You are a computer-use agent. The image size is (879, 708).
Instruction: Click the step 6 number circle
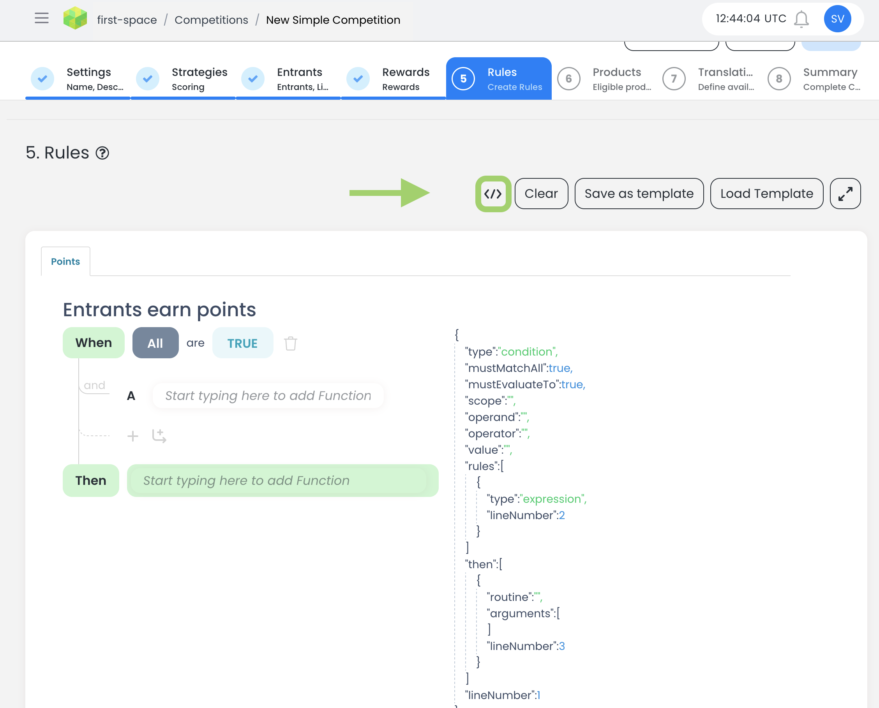pyautogui.click(x=569, y=79)
